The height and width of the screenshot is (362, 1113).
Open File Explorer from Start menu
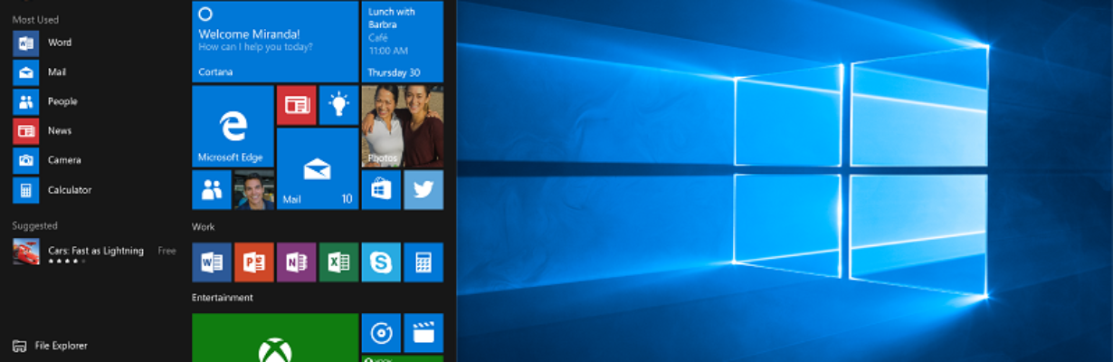pos(50,346)
